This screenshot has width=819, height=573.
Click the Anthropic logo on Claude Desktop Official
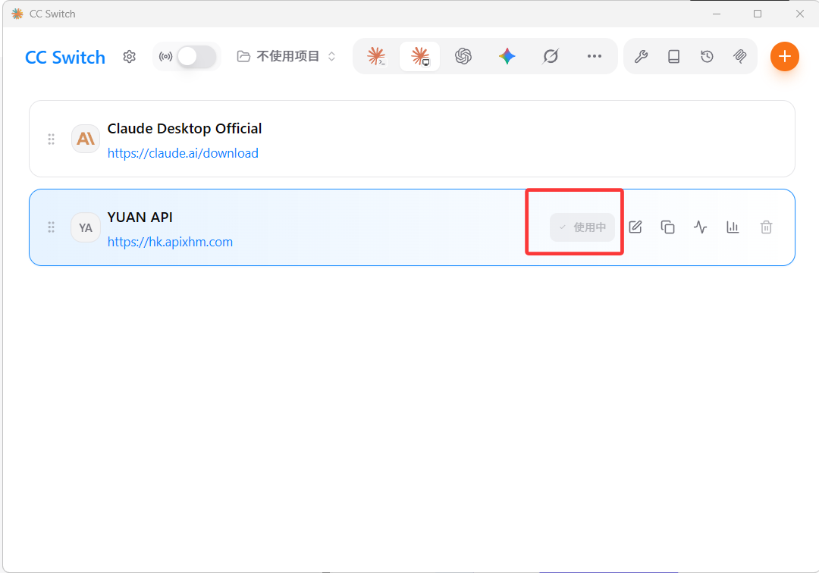(86, 139)
